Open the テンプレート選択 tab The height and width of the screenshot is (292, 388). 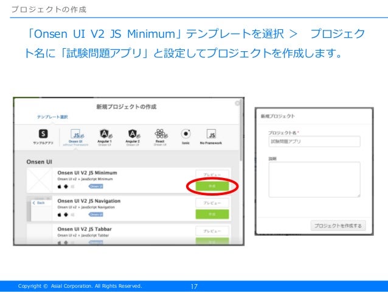point(52,117)
